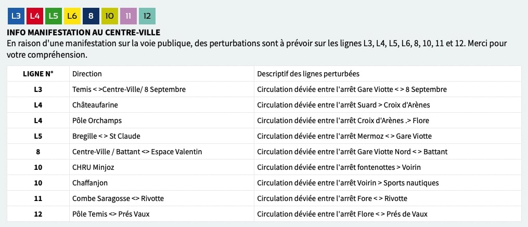Choose the teal line 12 badge

tap(147, 16)
